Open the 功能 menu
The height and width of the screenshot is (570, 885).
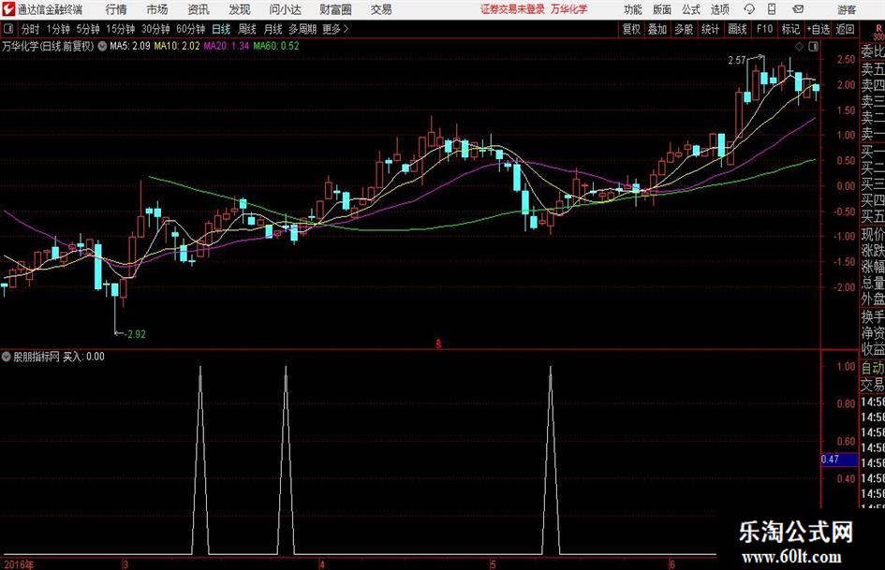coord(633,9)
